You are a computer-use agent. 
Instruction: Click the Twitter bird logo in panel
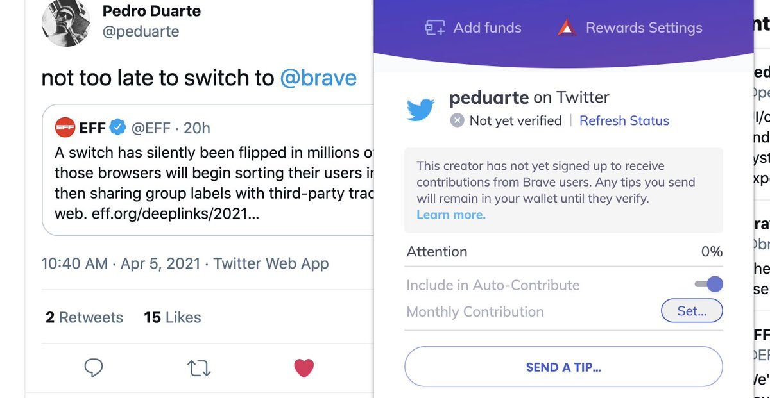point(421,109)
